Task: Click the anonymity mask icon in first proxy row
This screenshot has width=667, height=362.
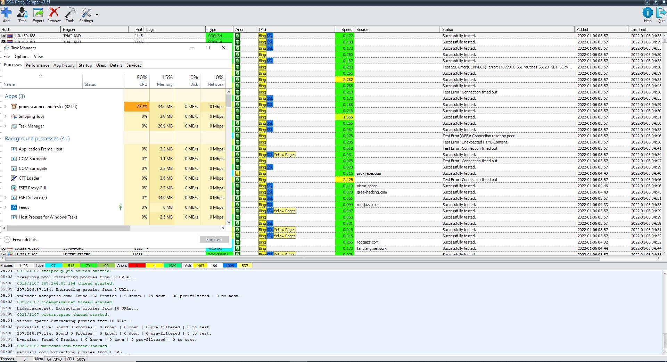Action: click(238, 36)
